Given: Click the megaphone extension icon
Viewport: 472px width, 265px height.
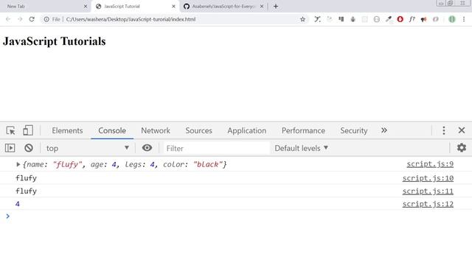Looking at the screenshot, I should click(x=424, y=19).
